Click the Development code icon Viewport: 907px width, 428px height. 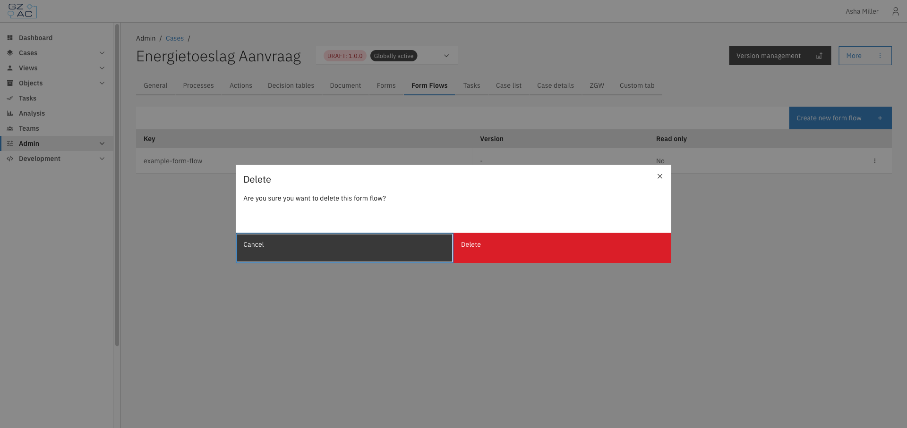pyautogui.click(x=10, y=159)
